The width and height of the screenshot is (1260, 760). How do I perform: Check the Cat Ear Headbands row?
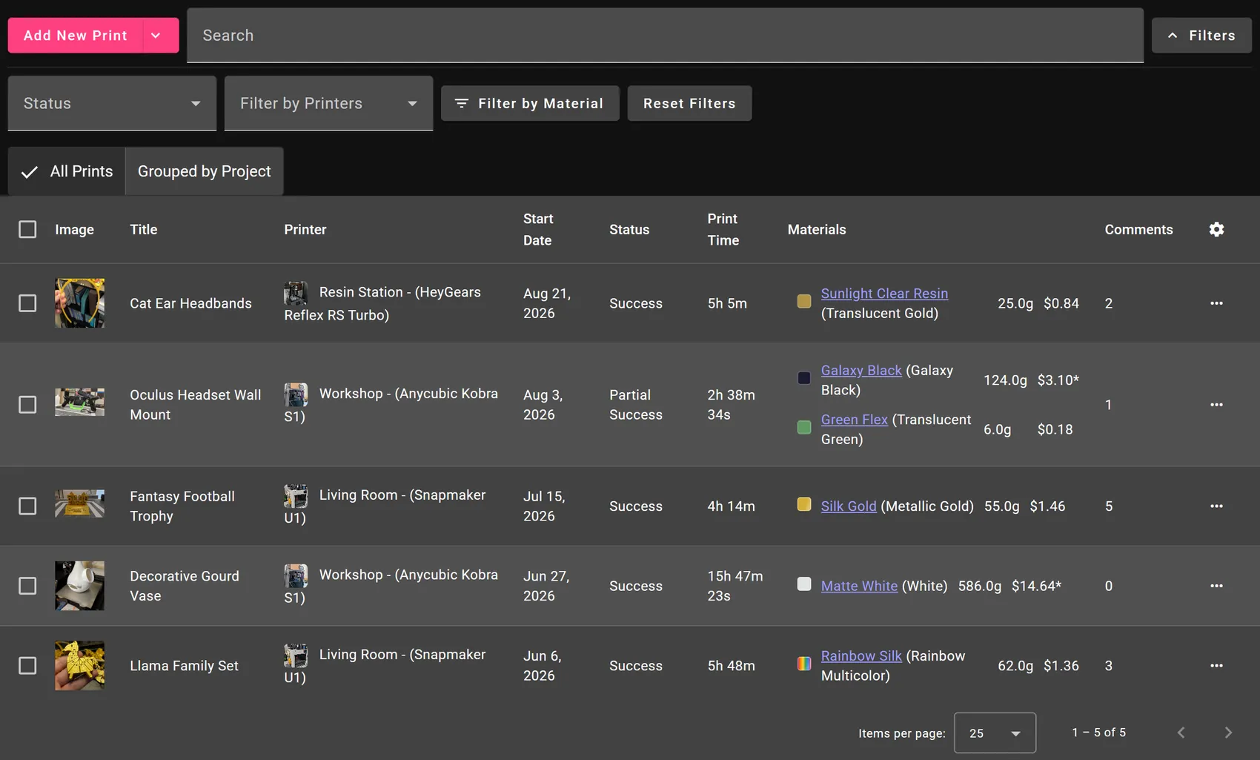(x=27, y=303)
